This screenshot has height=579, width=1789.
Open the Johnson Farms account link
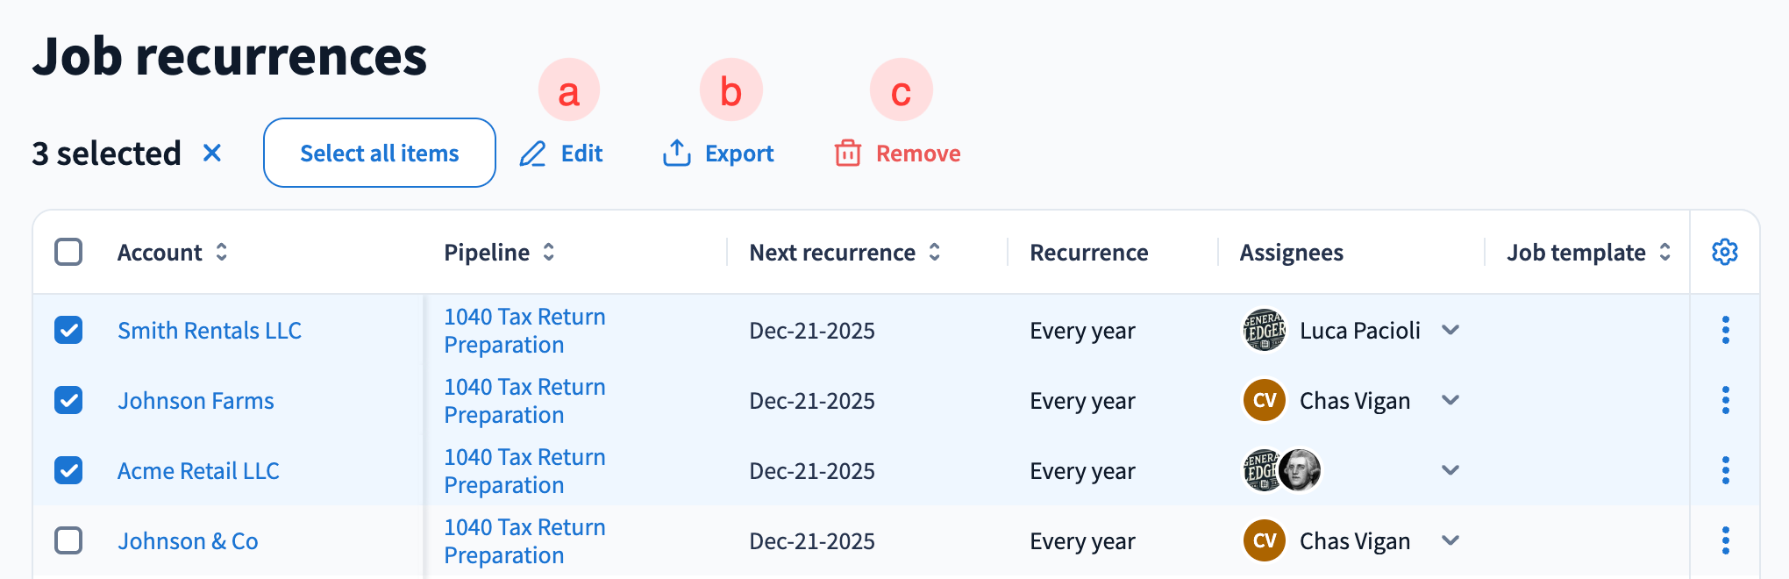196,401
